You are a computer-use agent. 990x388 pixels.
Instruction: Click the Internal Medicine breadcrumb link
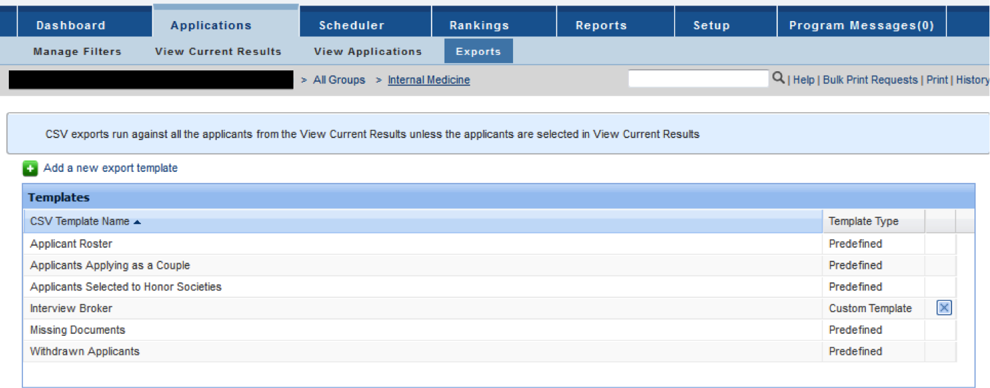[428, 80]
